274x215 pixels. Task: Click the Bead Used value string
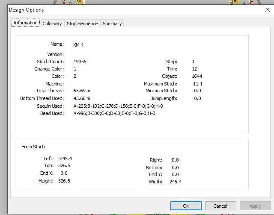coord(114,113)
